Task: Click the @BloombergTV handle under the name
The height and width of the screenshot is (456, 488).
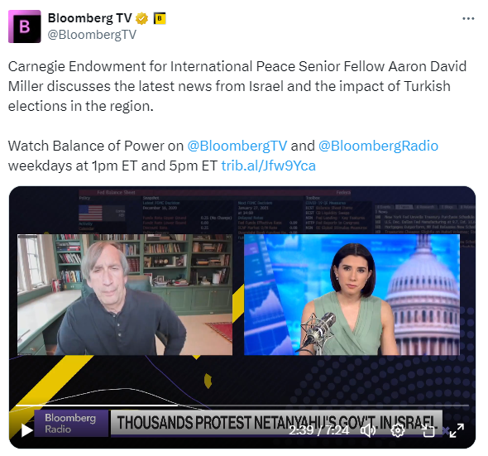Action: pyautogui.click(x=92, y=35)
